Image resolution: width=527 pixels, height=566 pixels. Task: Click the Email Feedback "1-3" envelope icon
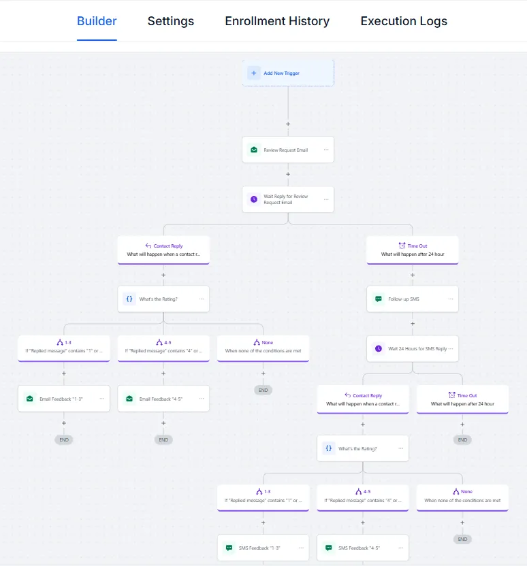point(30,399)
